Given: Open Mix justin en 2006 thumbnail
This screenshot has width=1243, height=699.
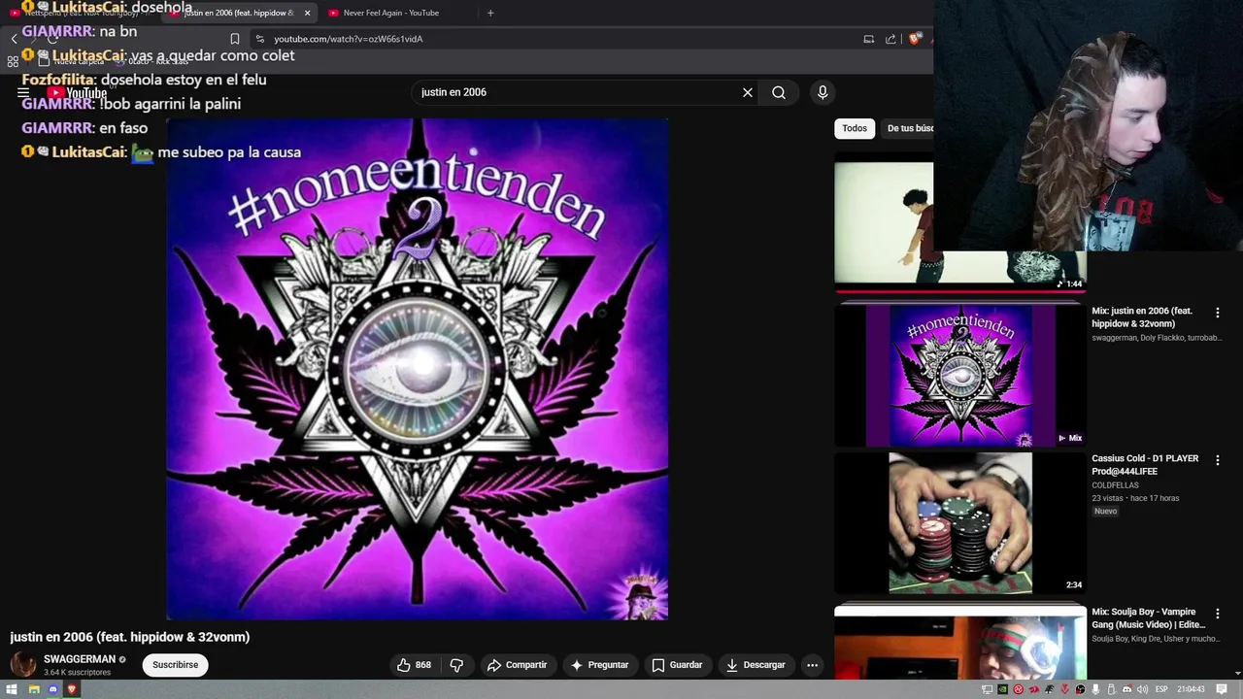Looking at the screenshot, I should click(x=960, y=376).
